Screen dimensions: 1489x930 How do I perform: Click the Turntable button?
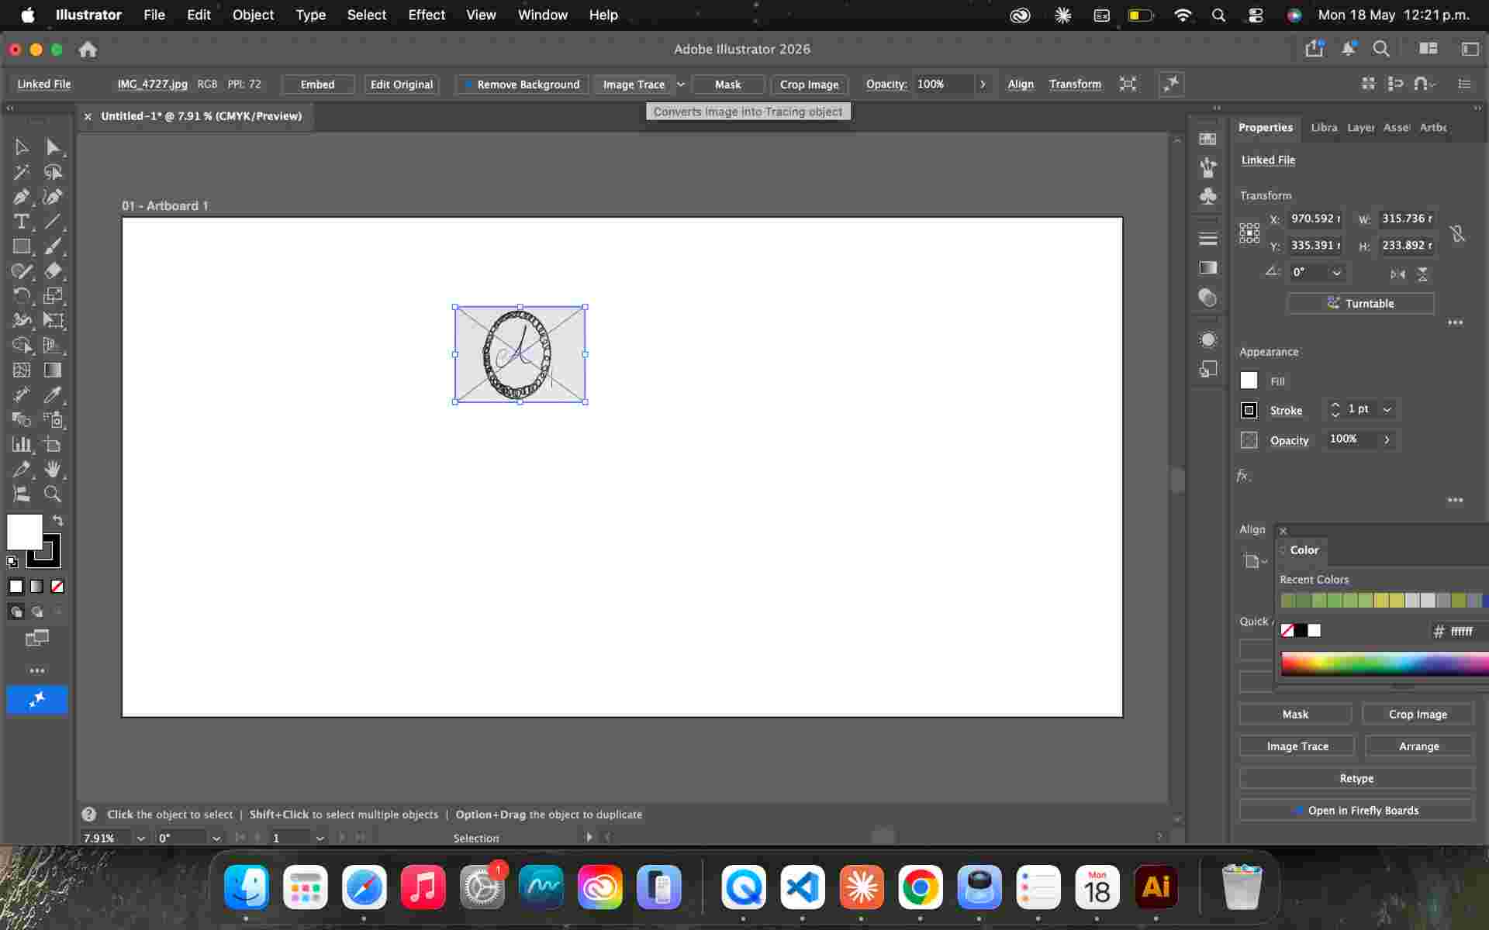click(1360, 303)
